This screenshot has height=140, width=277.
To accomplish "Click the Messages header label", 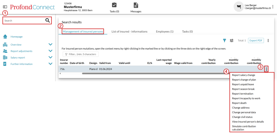I will (136, 11).
